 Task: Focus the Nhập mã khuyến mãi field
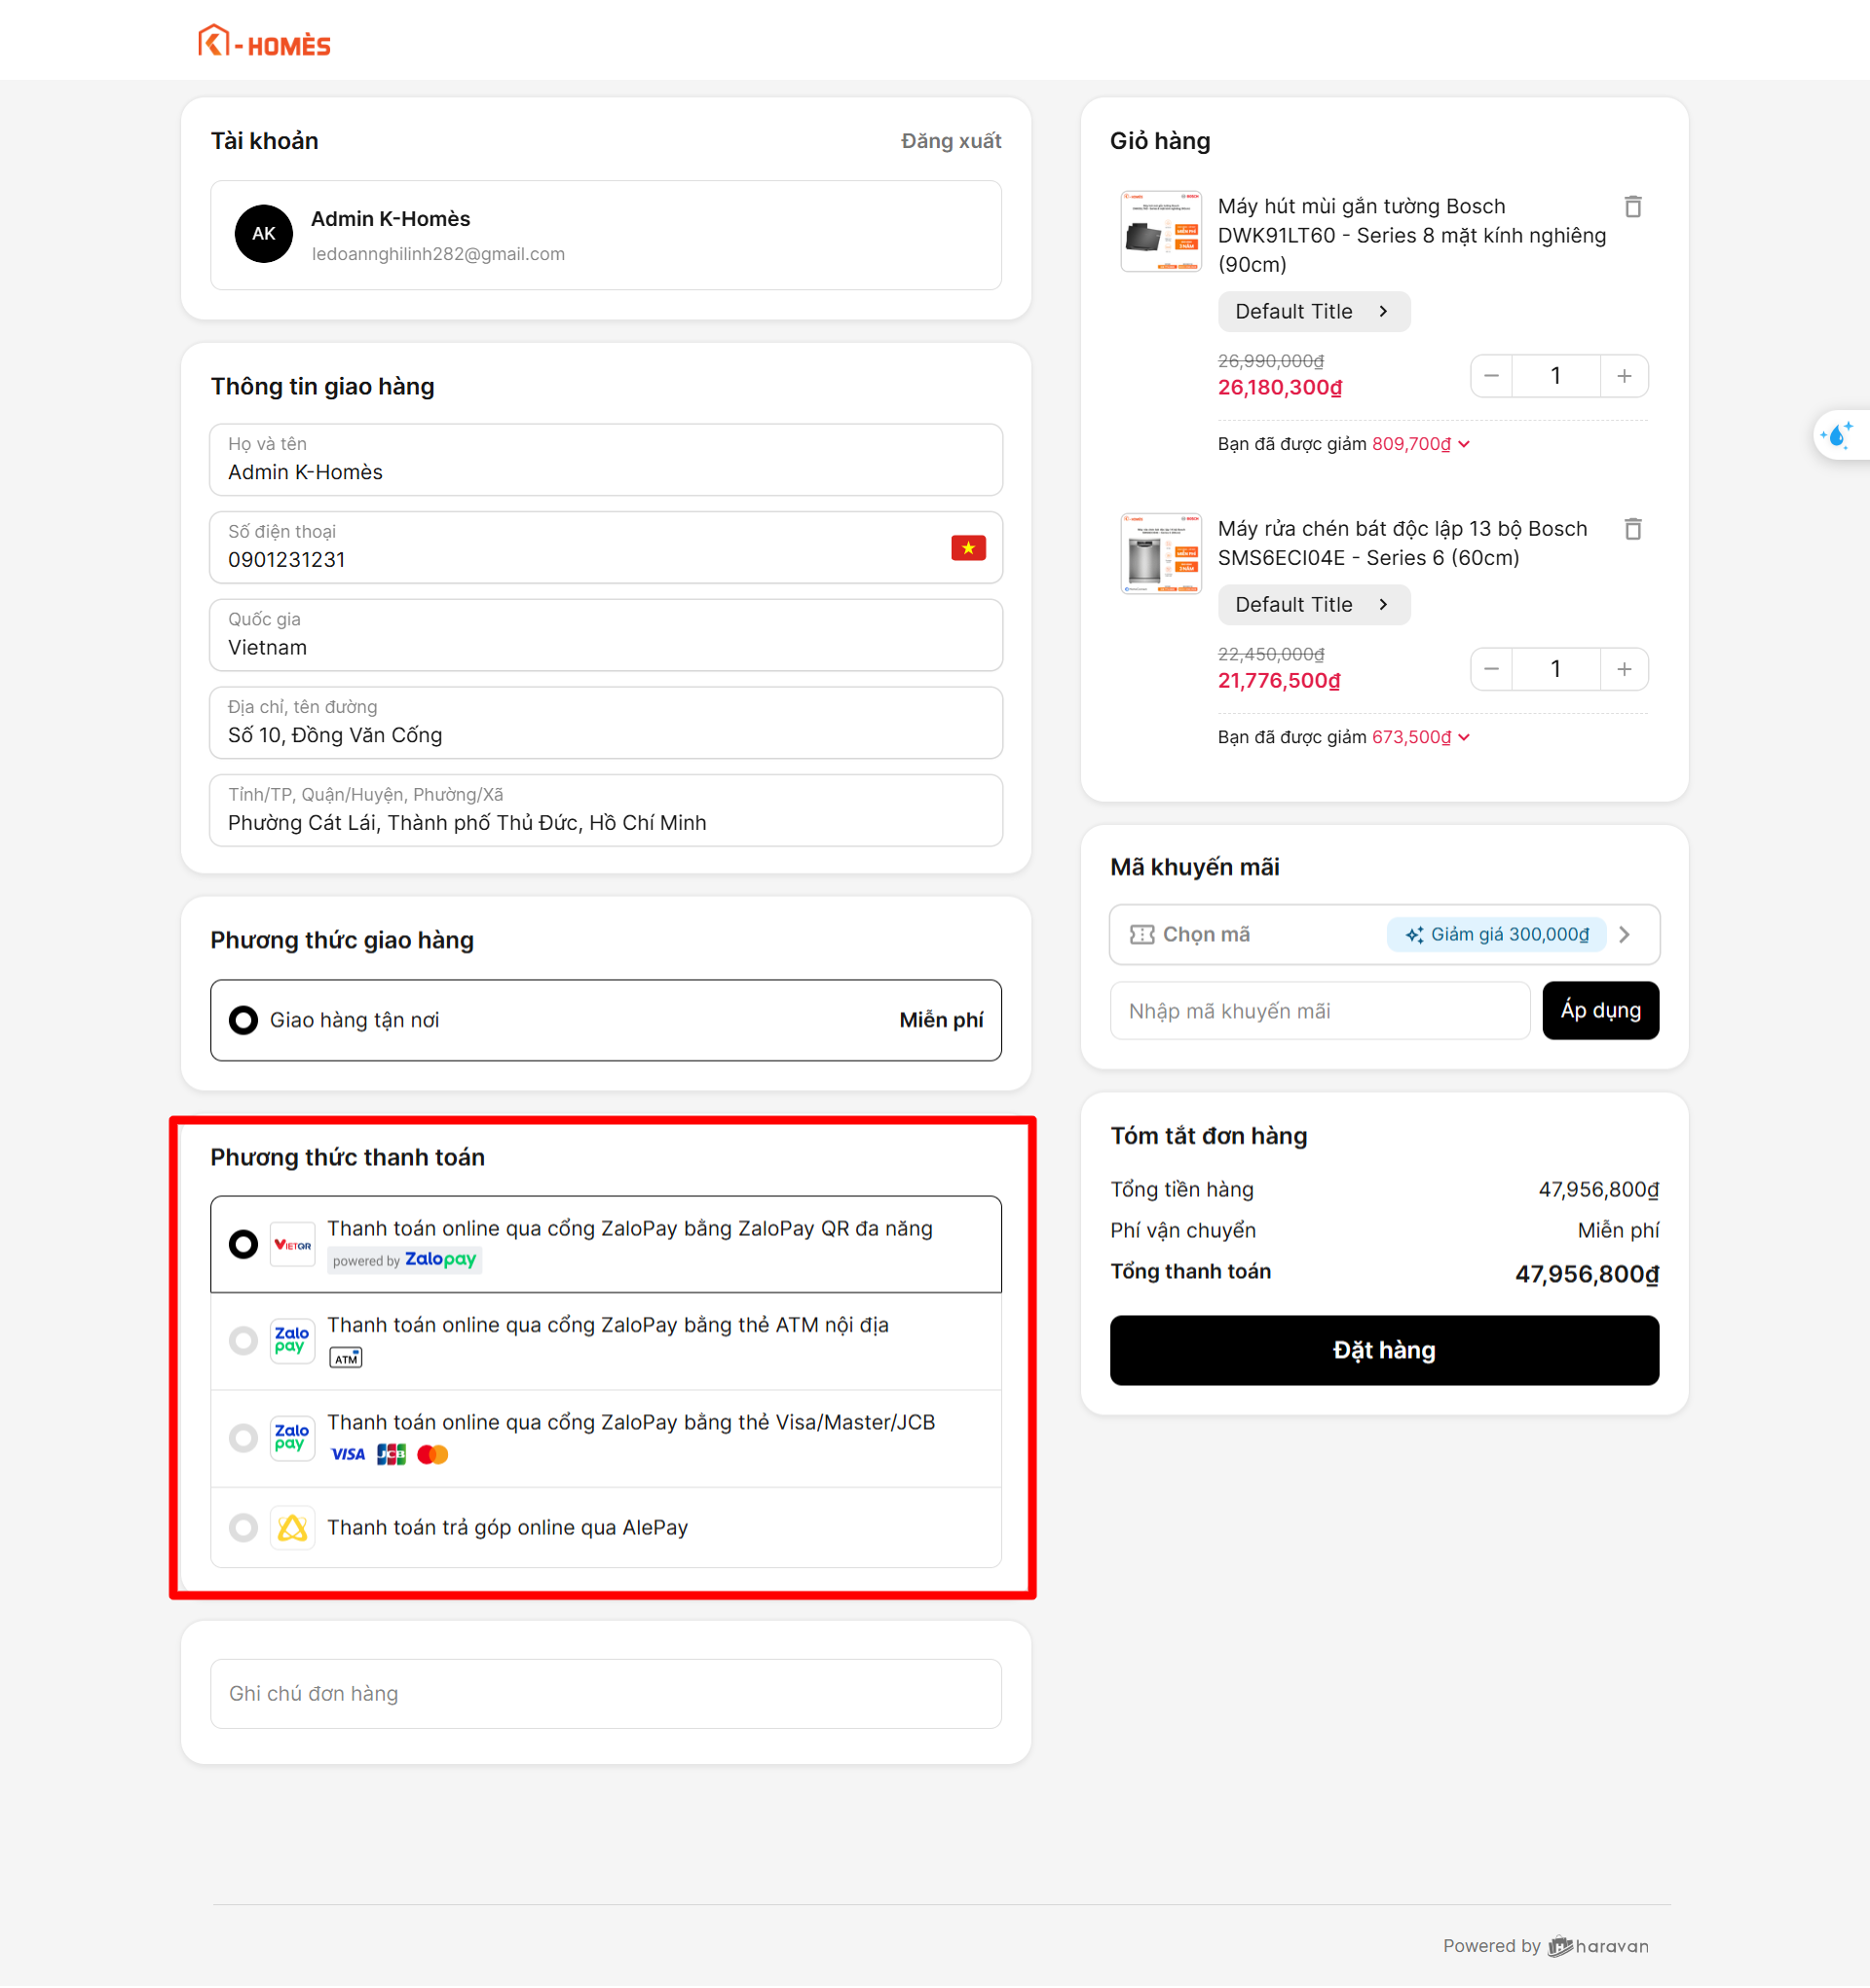click(x=1318, y=1010)
